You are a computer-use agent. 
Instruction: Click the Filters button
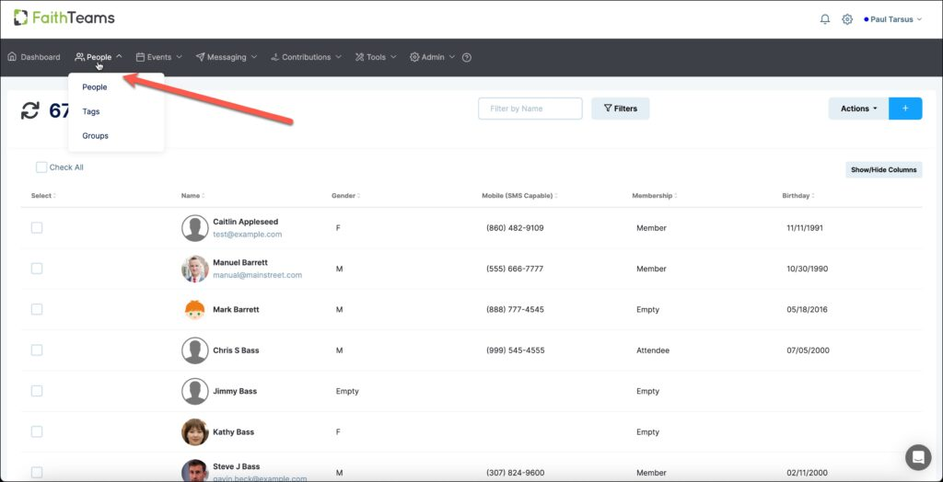(x=620, y=109)
